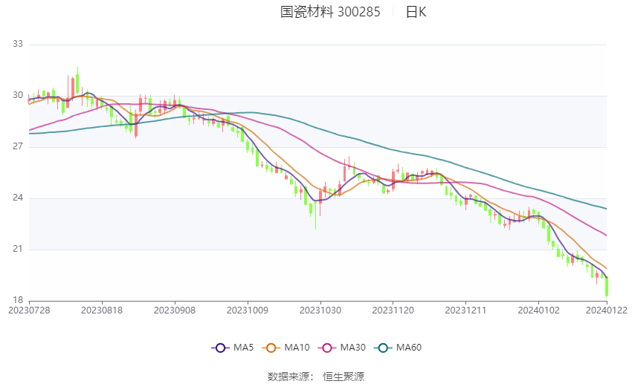This screenshot has width=632, height=384.
Task: Click x-axis date label 20230908
Action: click(x=175, y=310)
